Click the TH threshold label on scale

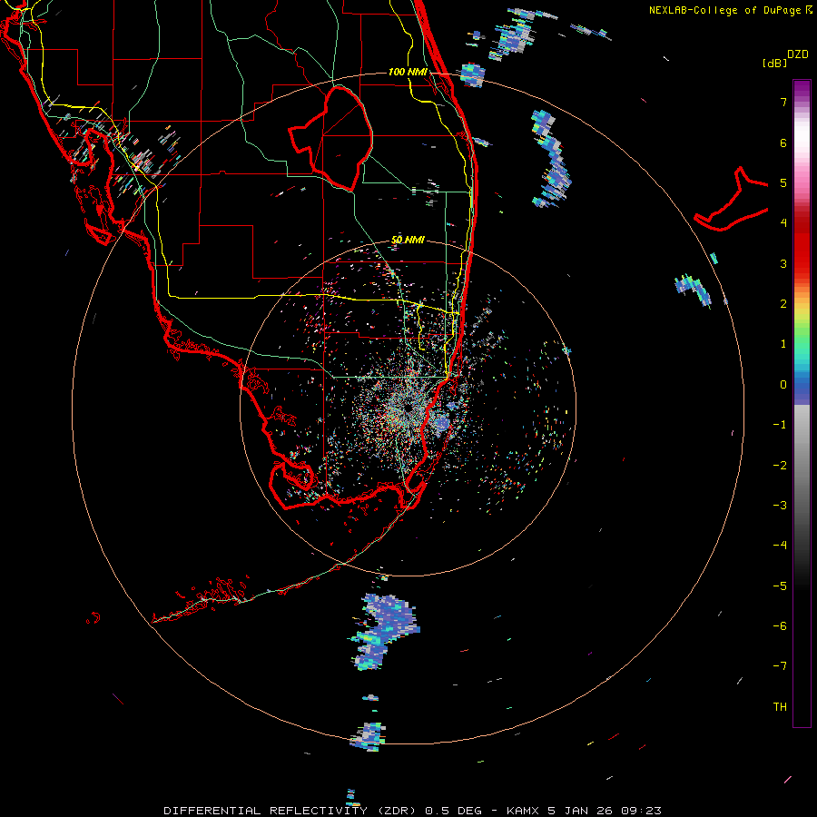pyautogui.click(x=780, y=707)
